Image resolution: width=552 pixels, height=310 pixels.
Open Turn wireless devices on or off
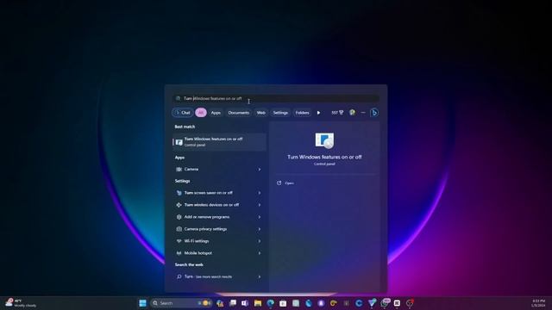click(x=215, y=205)
